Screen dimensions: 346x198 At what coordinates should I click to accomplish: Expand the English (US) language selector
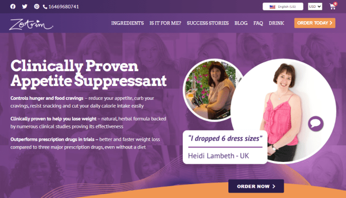283,6
